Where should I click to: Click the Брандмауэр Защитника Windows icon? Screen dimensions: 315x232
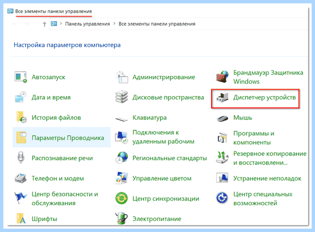pos(223,77)
